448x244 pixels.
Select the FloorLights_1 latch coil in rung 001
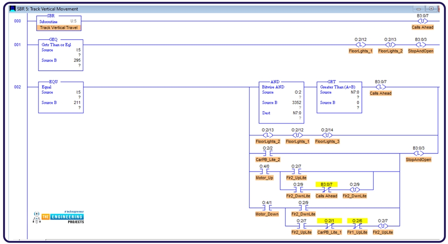pyautogui.click(x=360, y=45)
